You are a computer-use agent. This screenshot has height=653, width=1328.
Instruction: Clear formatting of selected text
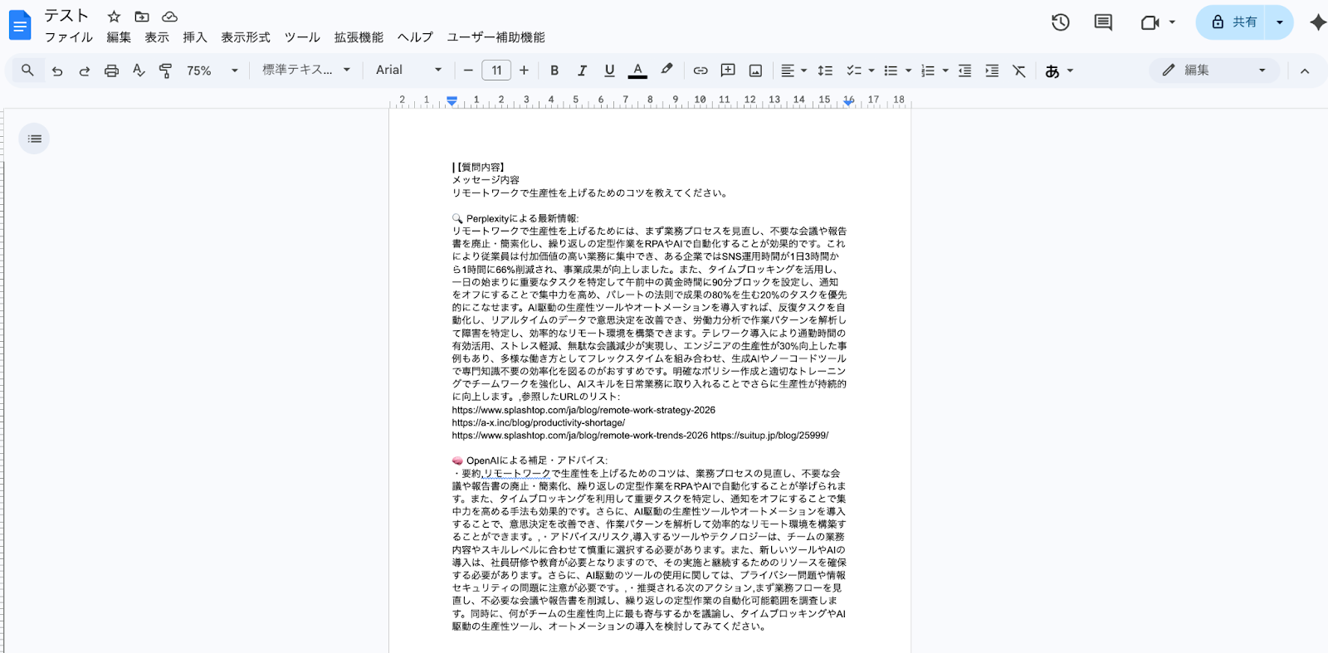point(1019,71)
